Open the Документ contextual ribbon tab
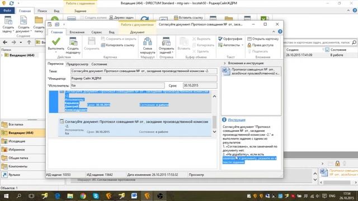 pyautogui.click(x=137, y=32)
